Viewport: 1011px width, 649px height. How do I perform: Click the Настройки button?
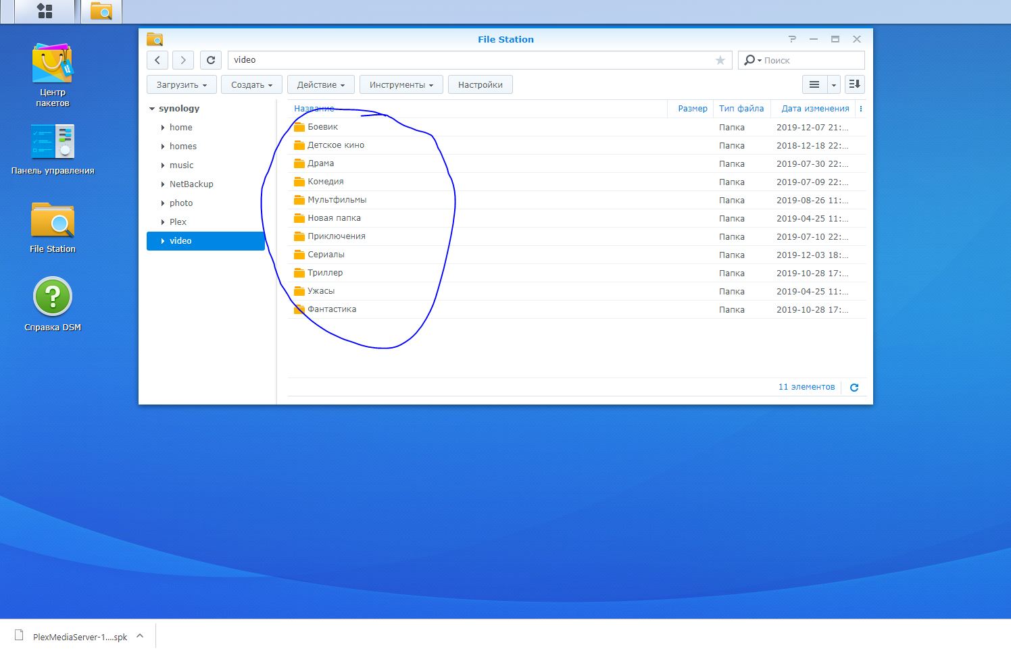(480, 84)
